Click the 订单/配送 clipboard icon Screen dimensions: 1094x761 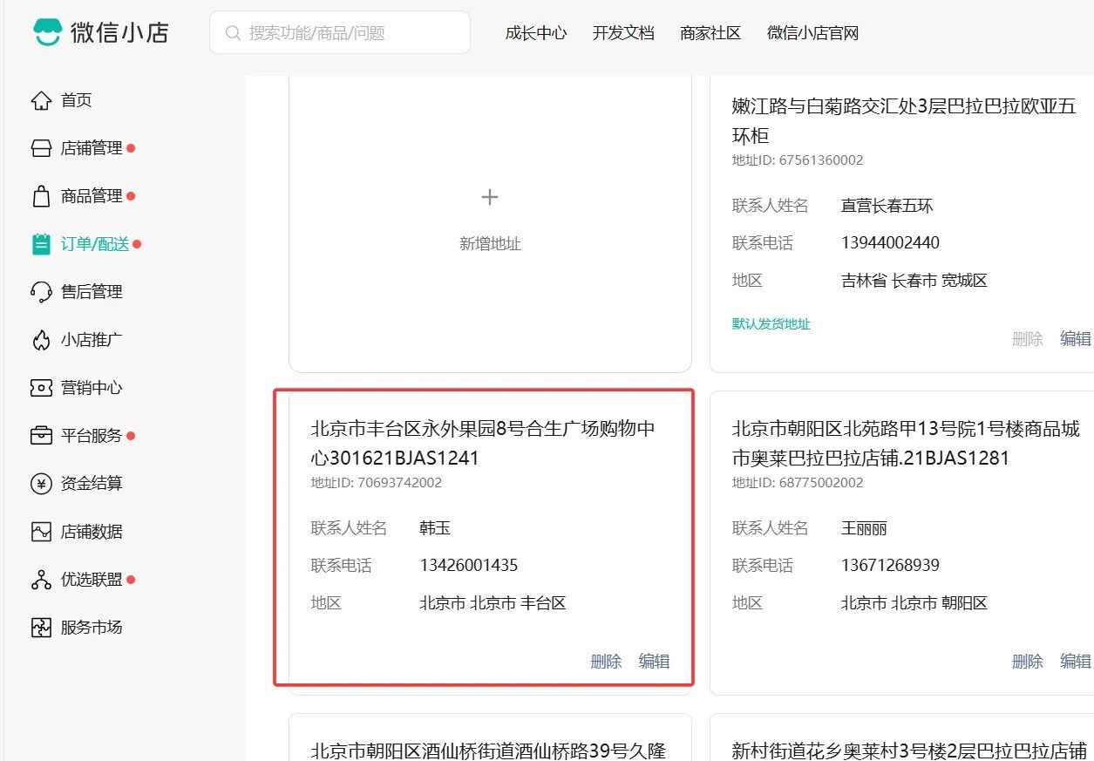point(41,244)
